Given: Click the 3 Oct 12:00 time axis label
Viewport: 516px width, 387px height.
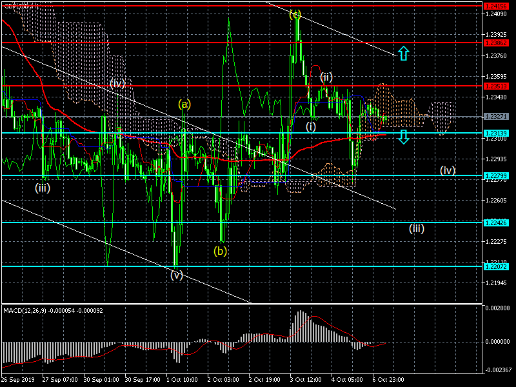Looking at the screenshot, I should coord(307,381).
